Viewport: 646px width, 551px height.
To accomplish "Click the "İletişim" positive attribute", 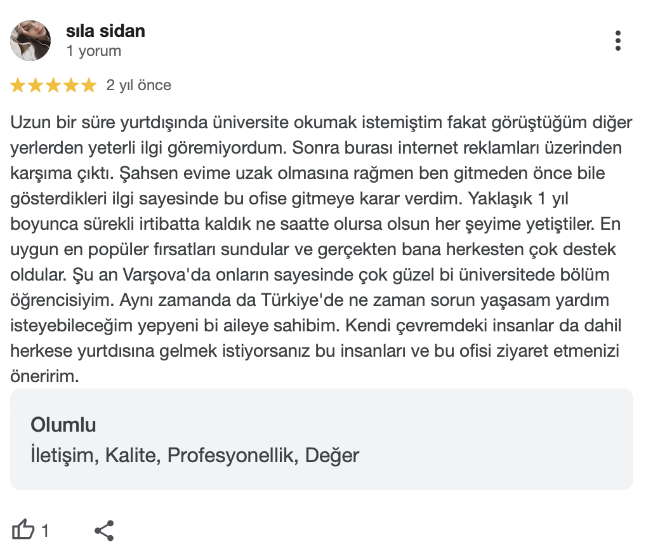I will click(x=62, y=455).
